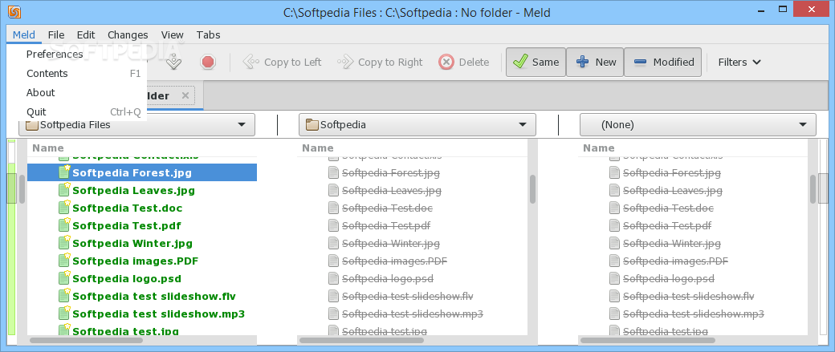Screen dimensions: 835x352
Task: Open the Tabs menu
Action: pyautogui.click(x=208, y=35)
